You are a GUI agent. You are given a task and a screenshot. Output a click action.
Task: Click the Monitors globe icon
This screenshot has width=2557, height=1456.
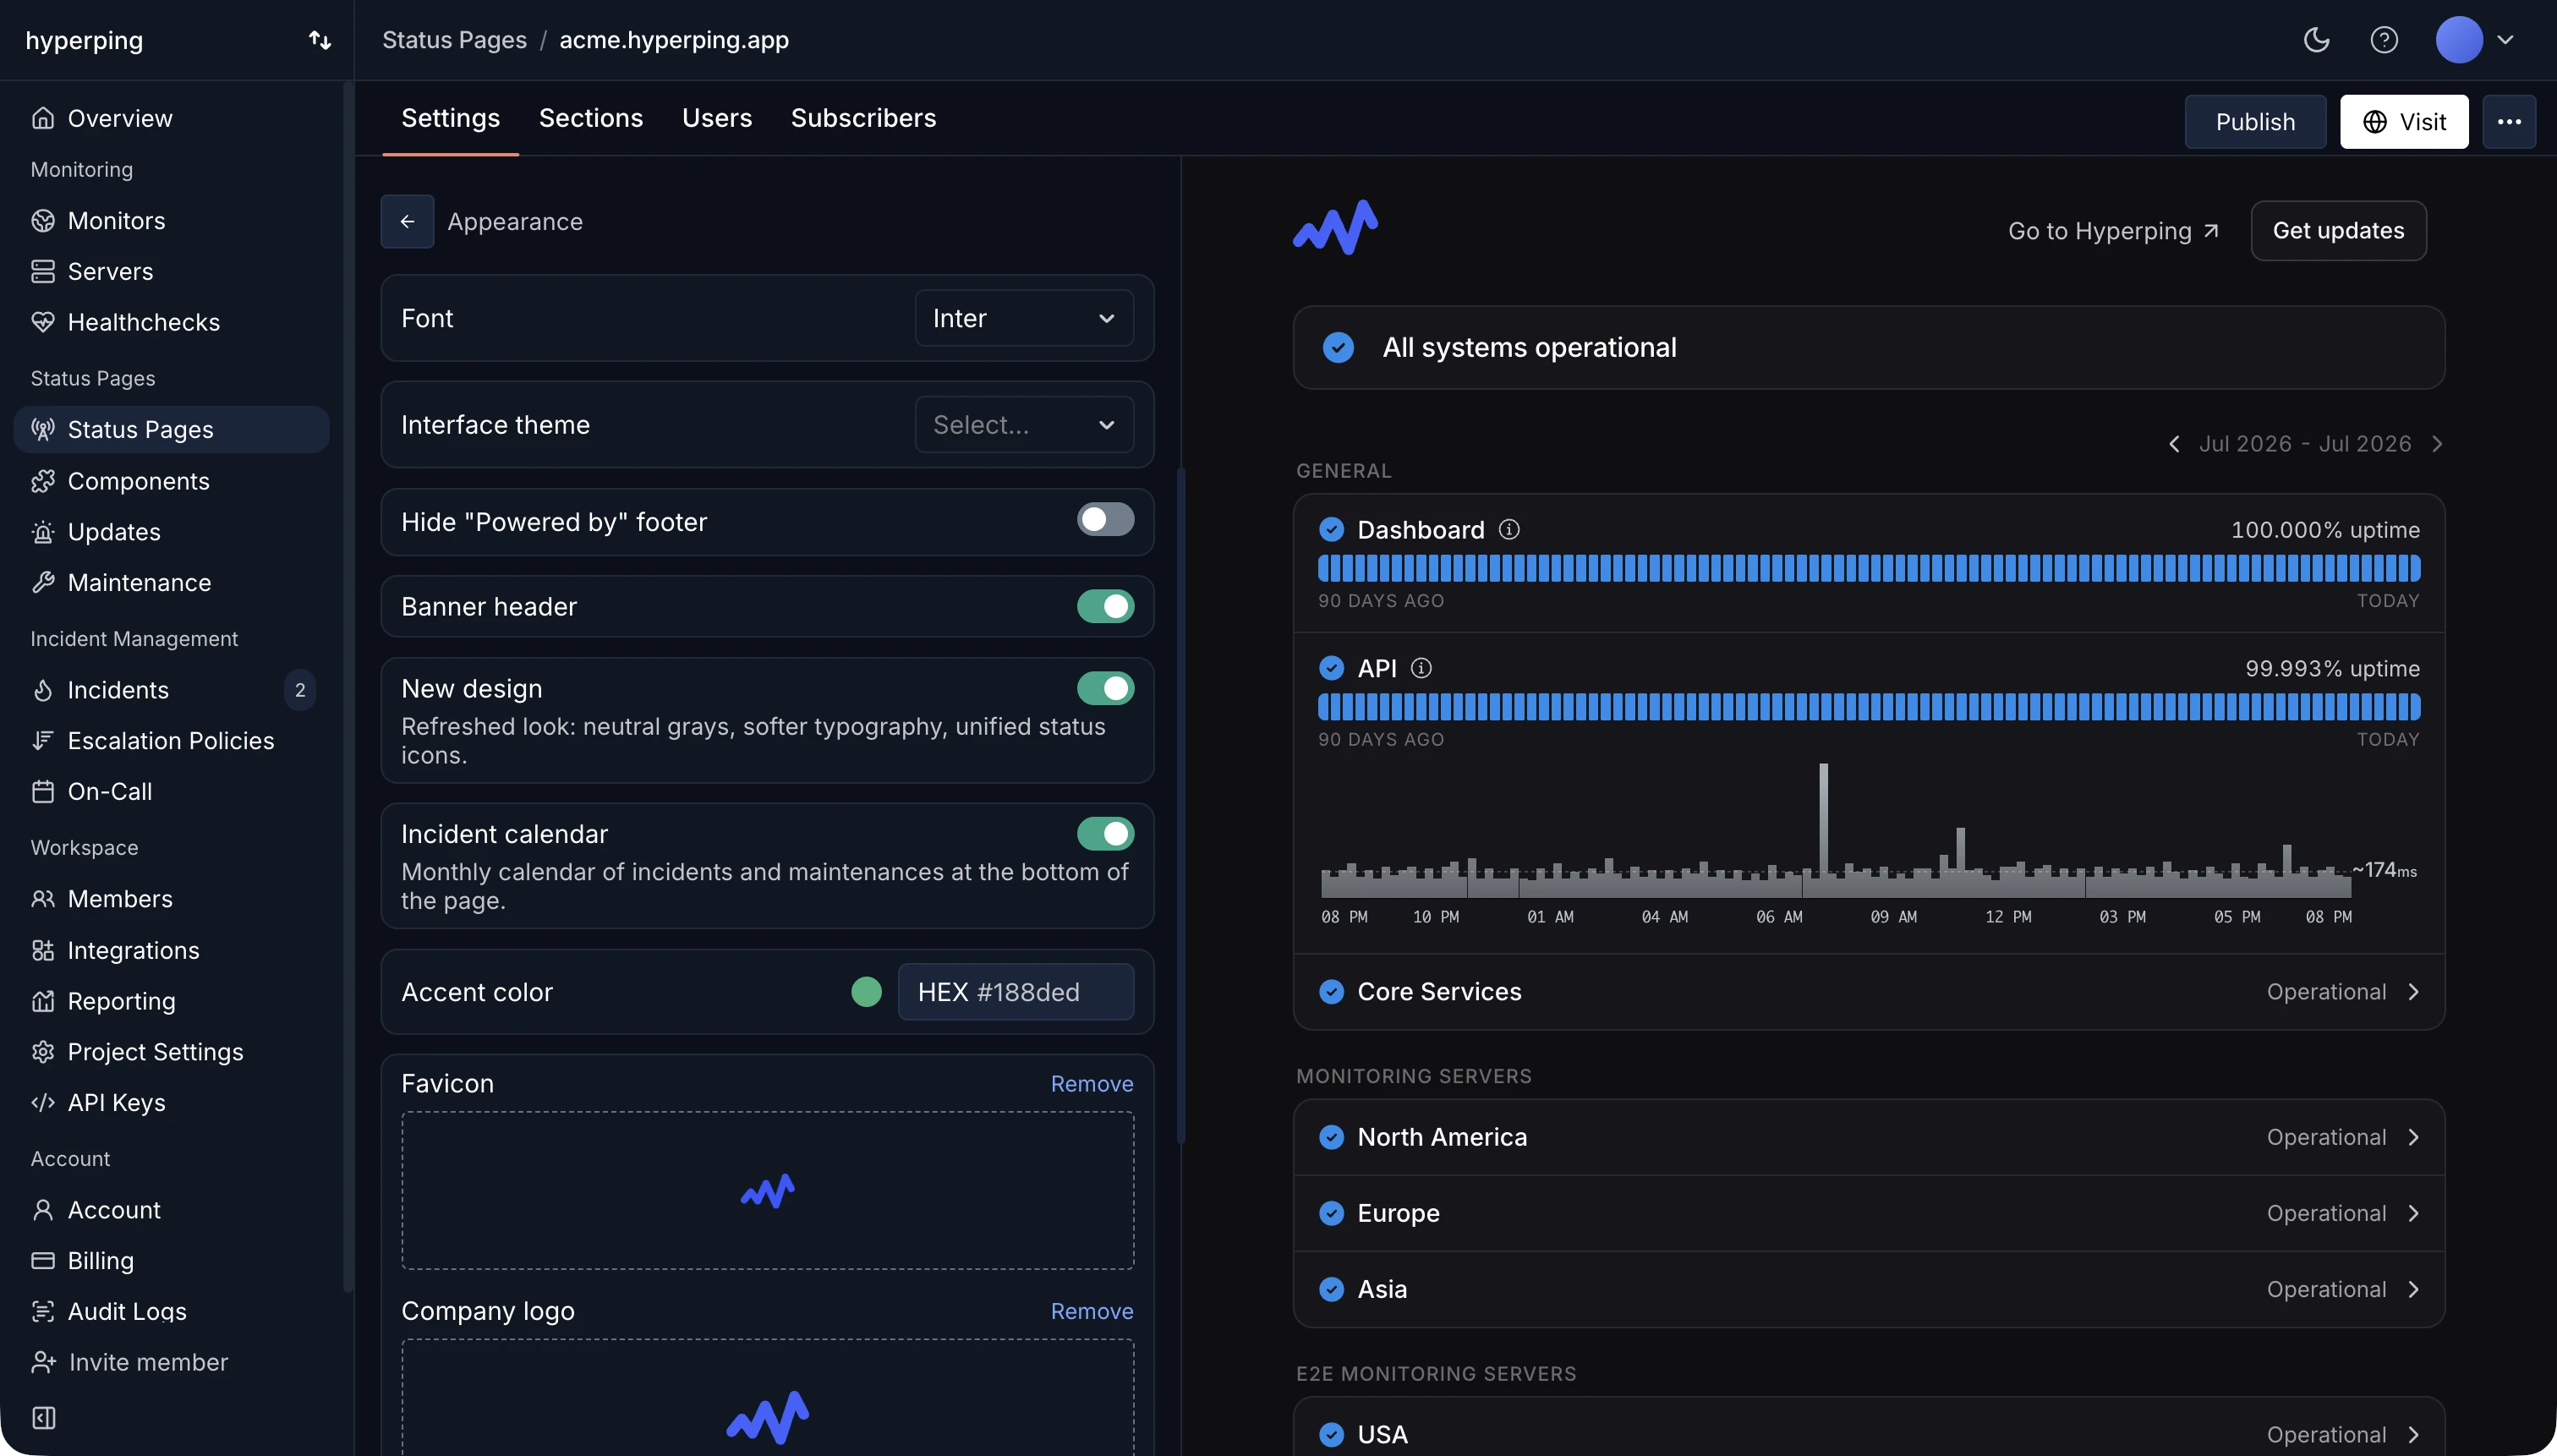click(x=43, y=221)
